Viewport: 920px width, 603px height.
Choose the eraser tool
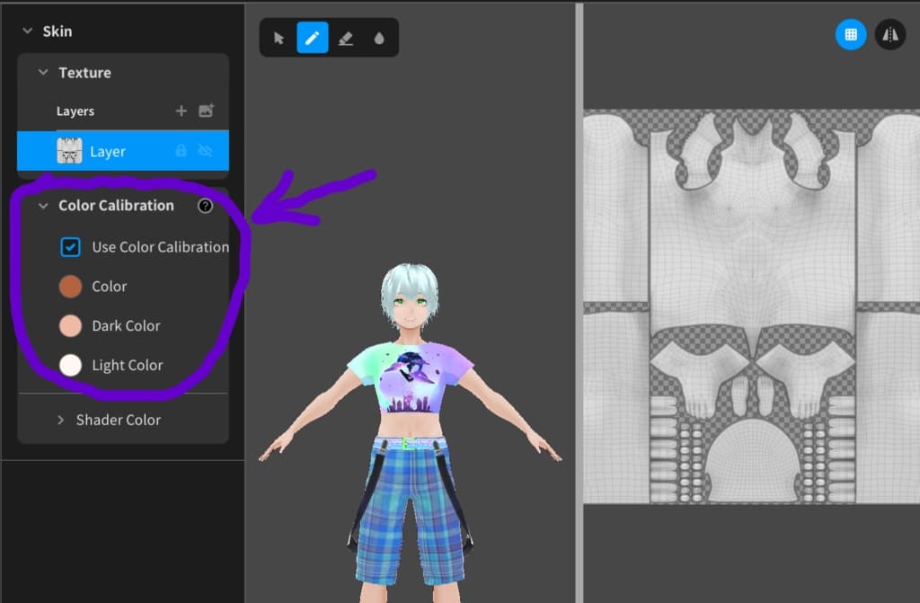point(346,39)
